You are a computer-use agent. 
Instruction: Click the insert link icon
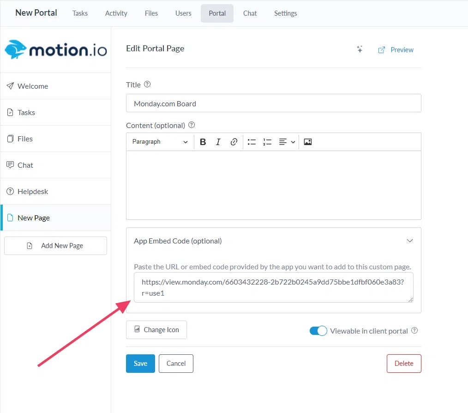(234, 142)
